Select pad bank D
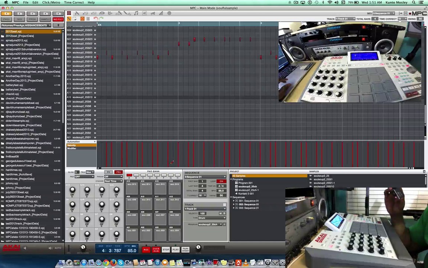The width and height of the screenshot is (428, 268). coord(150,175)
